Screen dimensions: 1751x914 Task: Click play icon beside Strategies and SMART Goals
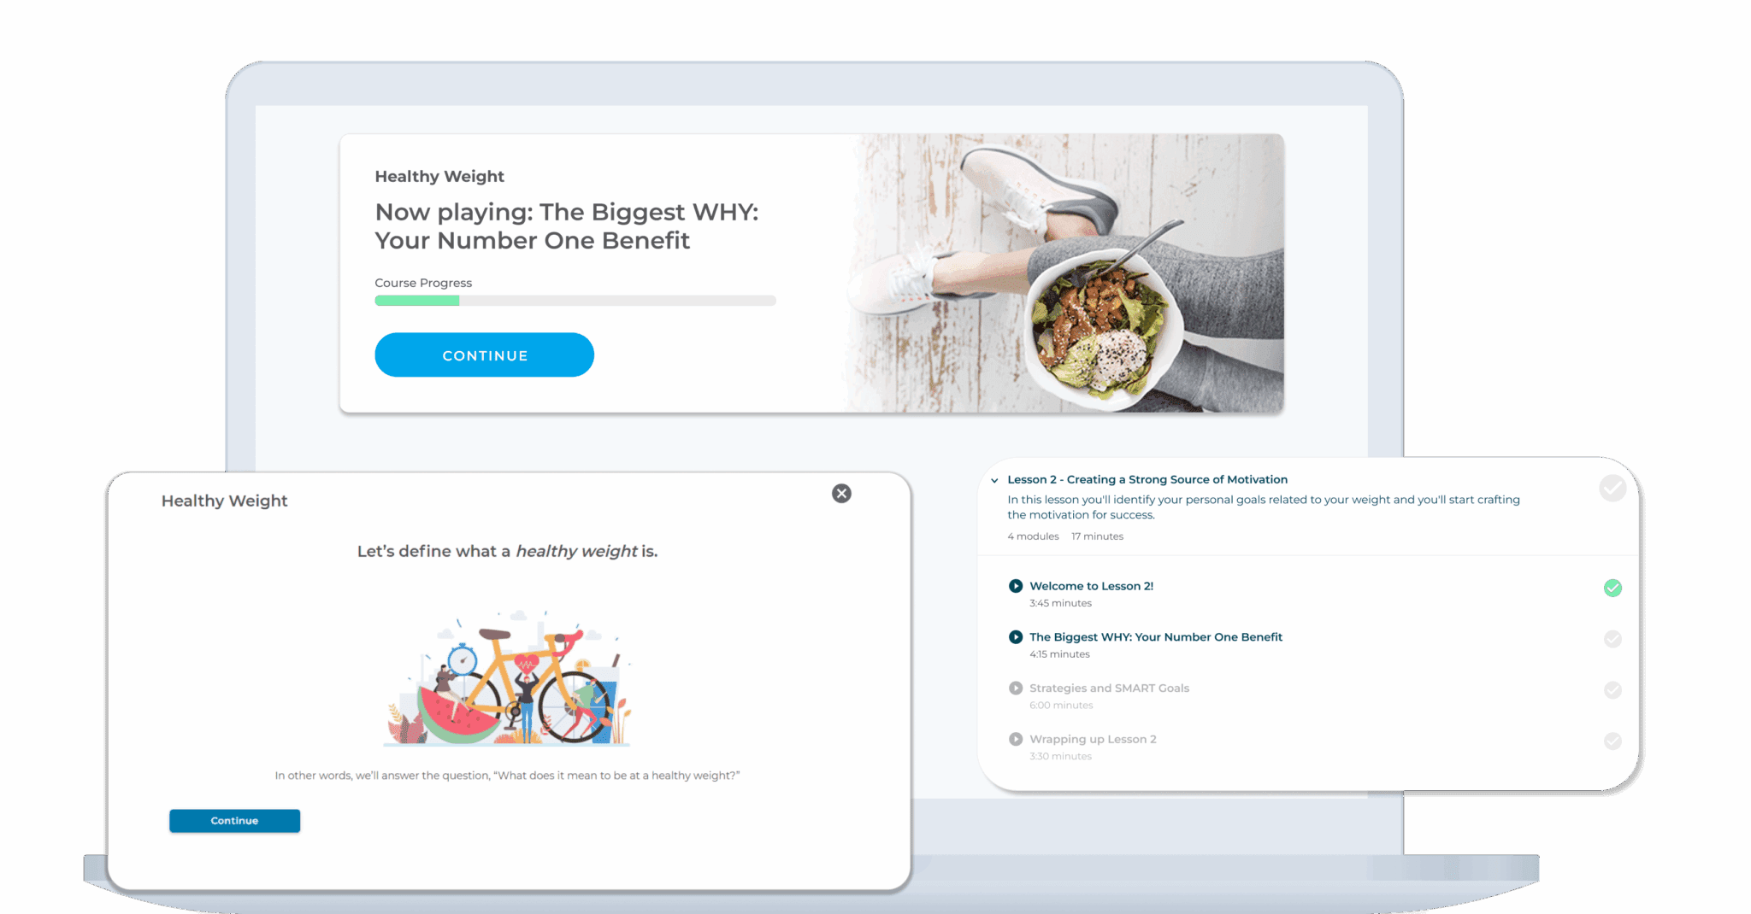pos(1015,688)
